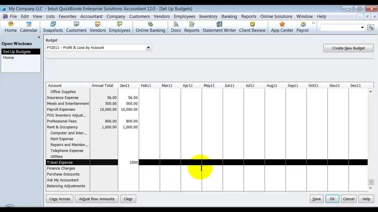Open the Edit menu
The width and height of the screenshot is (378, 212).
click(25, 16)
